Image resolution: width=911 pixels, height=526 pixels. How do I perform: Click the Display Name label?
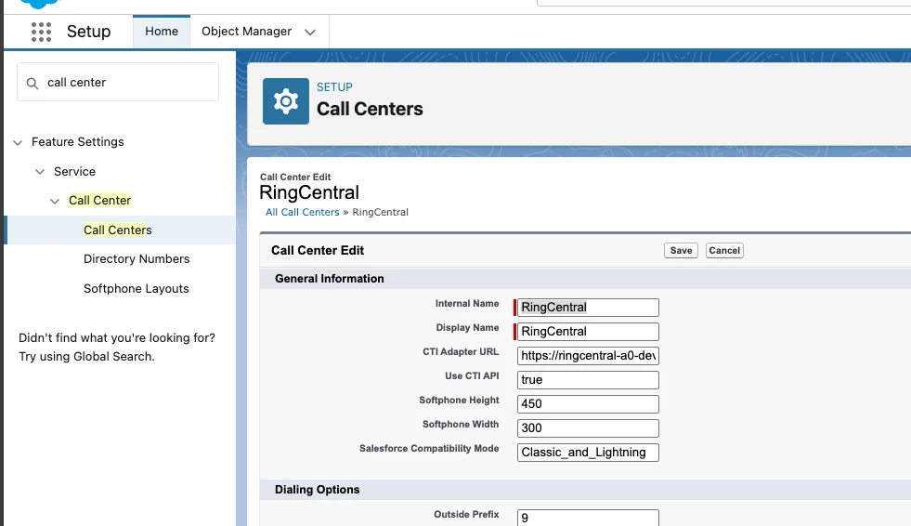click(x=468, y=328)
